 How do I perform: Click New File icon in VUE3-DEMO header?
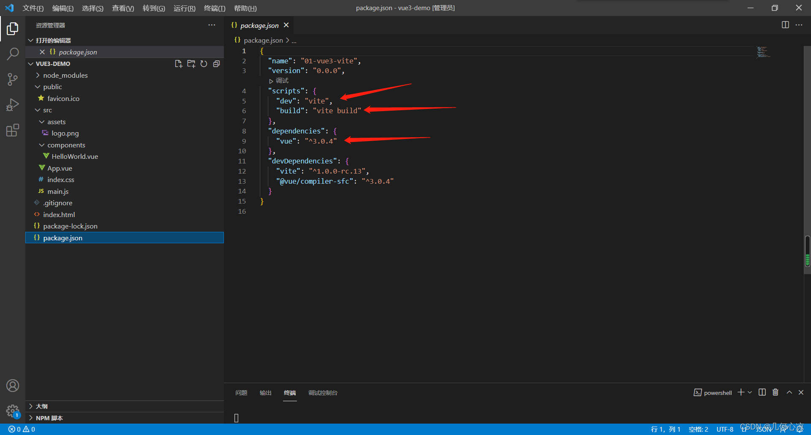(x=179, y=64)
